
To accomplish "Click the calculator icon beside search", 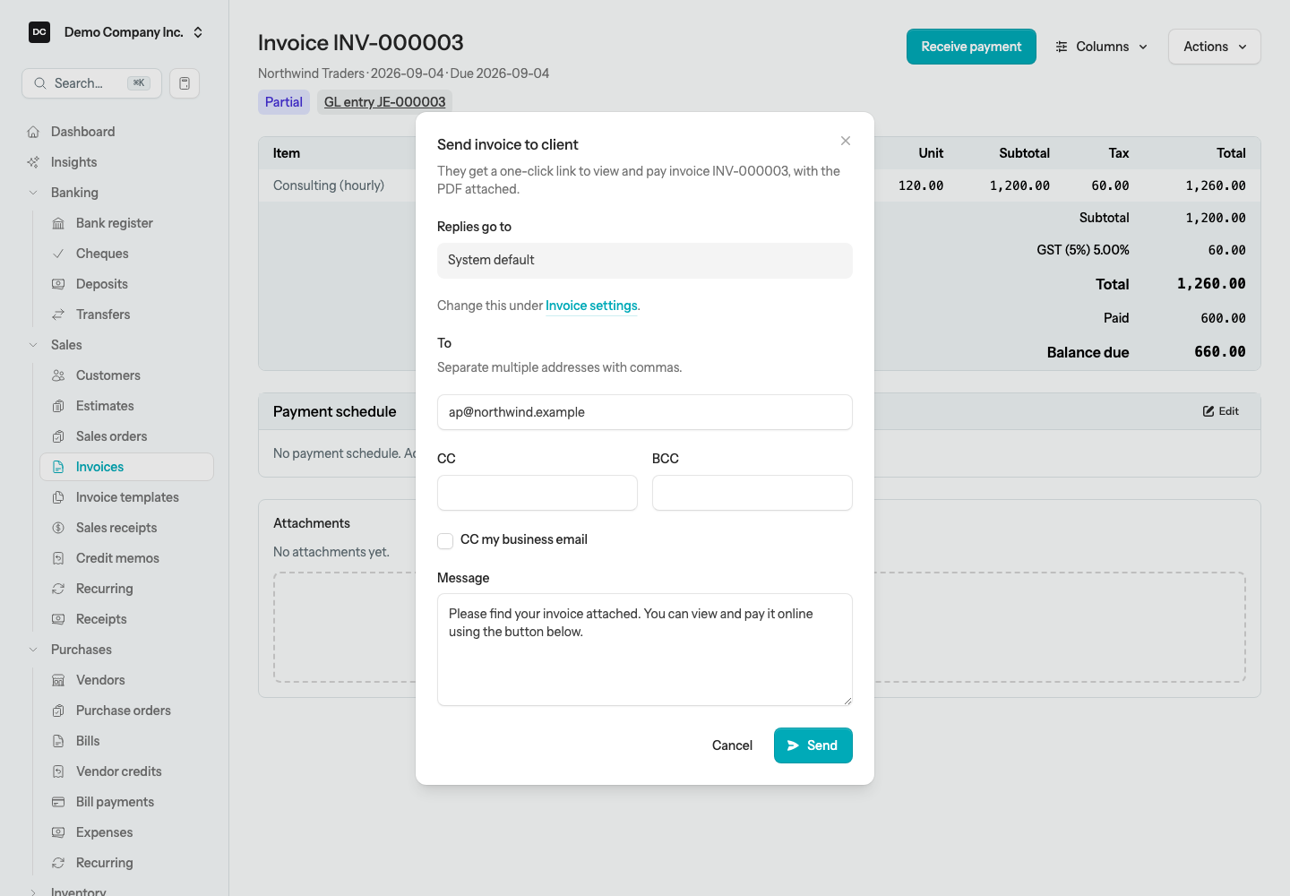I will pos(185,83).
